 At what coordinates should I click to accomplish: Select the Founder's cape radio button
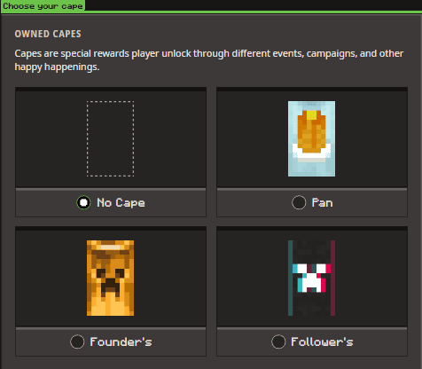click(77, 342)
